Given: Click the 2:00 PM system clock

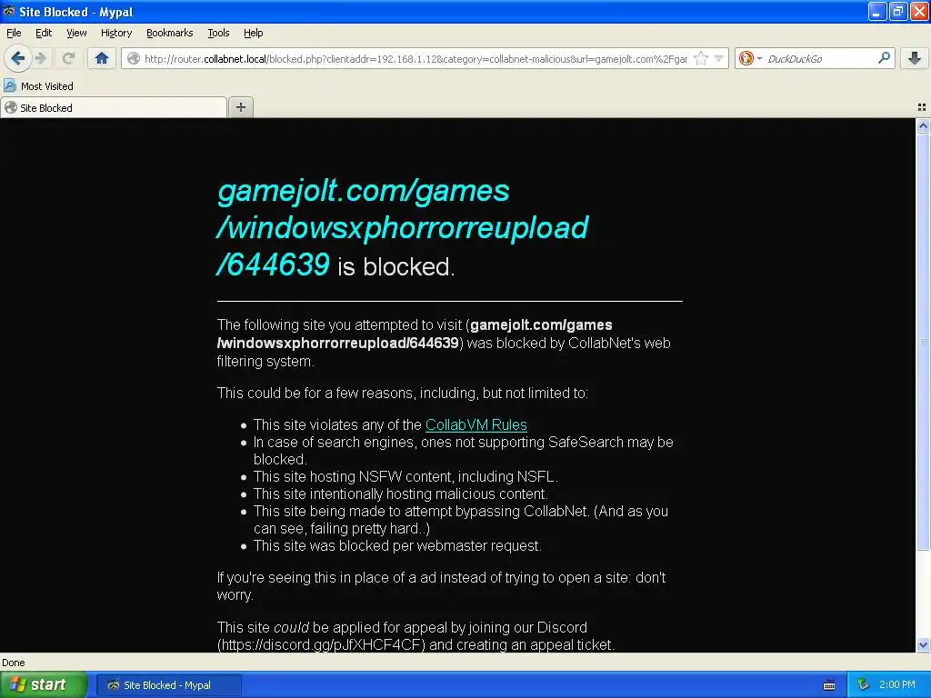Looking at the screenshot, I should click(896, 685).
